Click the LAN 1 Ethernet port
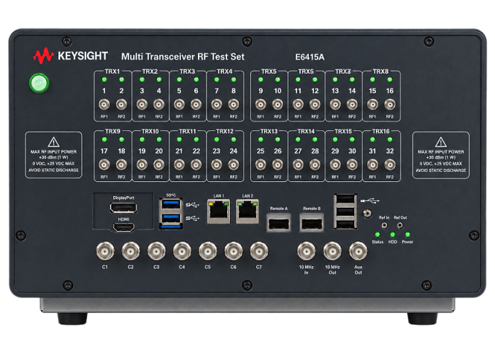The image size is (495, 351). click(x=219, y=211)
